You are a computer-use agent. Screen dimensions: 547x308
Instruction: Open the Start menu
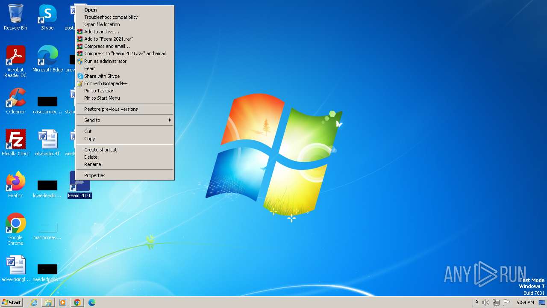12,302
